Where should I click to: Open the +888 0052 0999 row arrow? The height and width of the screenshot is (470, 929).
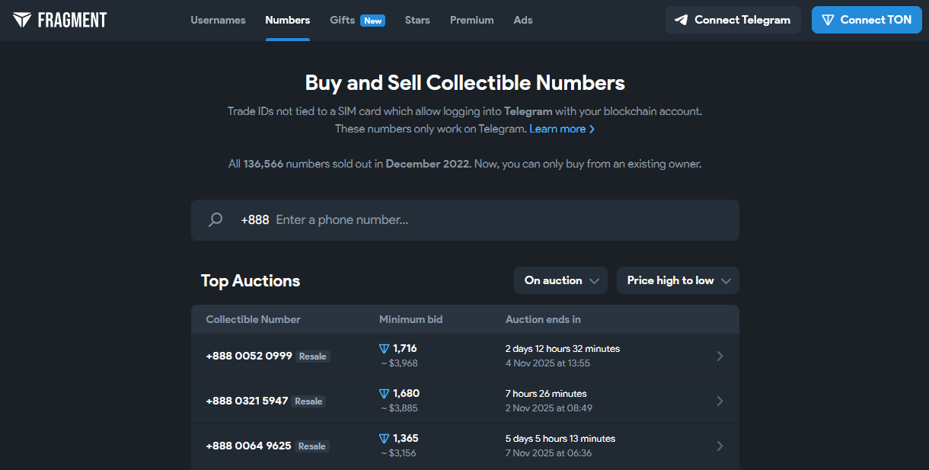coord(720,356)
